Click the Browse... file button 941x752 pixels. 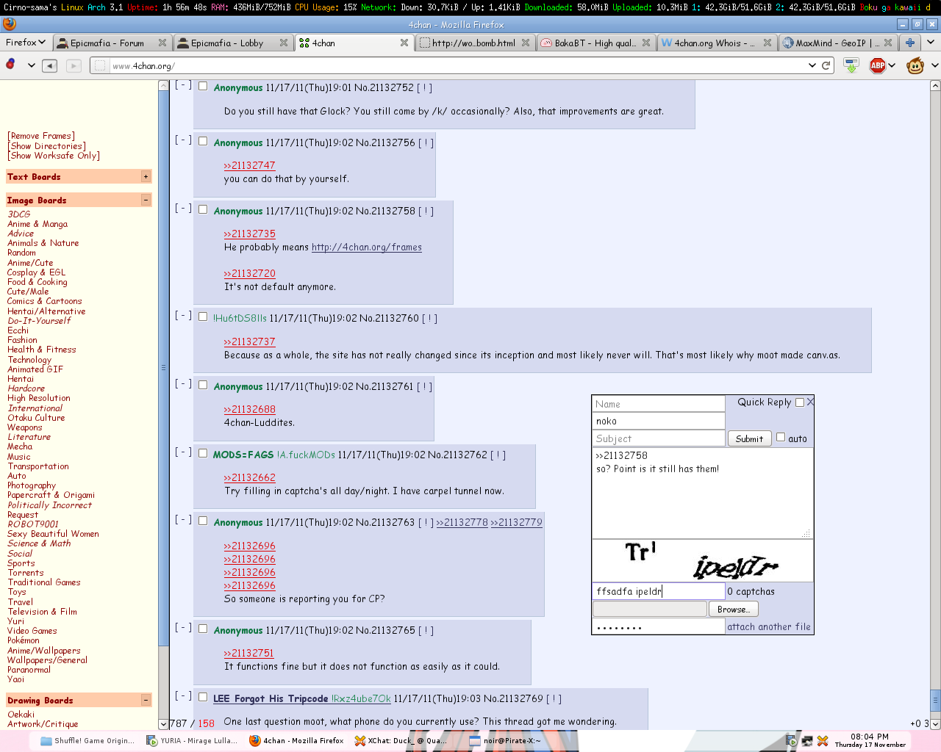click(733, 609)
